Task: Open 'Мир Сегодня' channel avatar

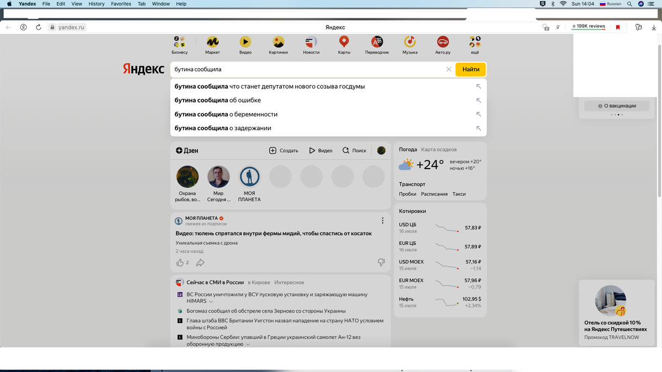Action: (x=218, y=177)
